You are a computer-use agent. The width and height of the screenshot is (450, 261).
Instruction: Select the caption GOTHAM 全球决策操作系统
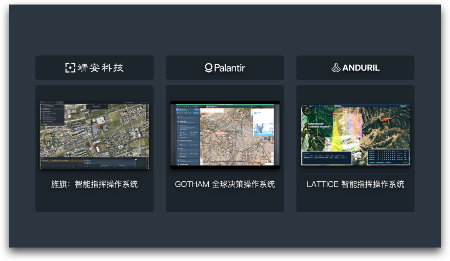tap(225, 184)
